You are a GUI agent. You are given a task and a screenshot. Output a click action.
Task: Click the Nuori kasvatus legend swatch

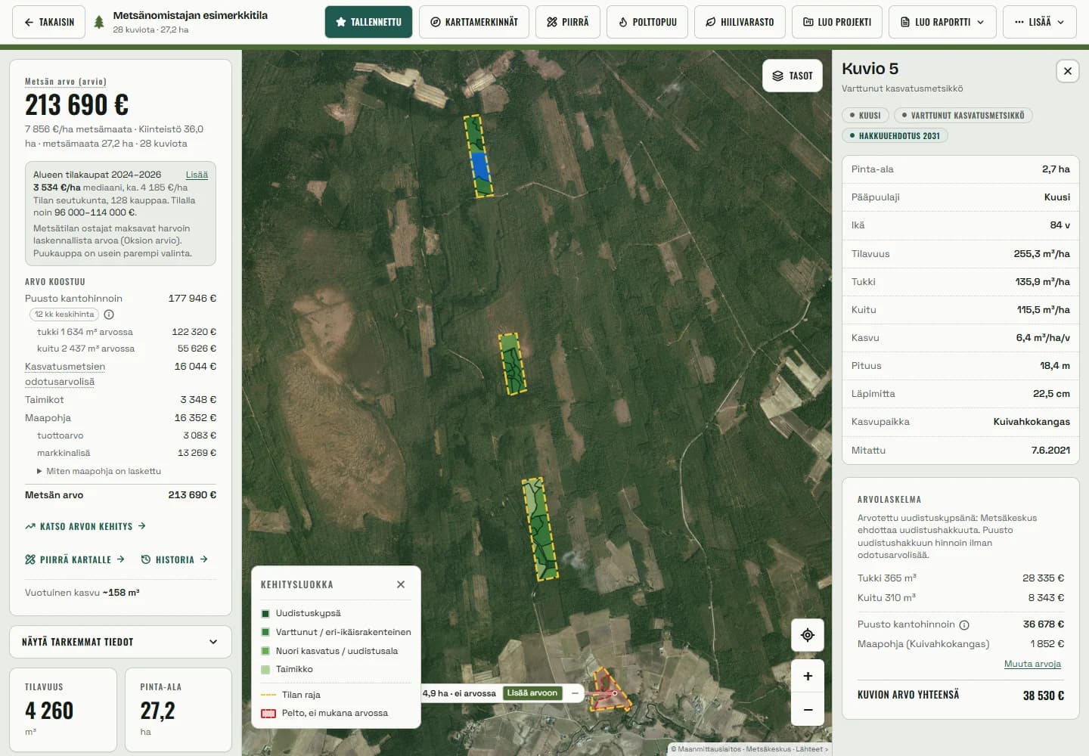click(x=265, y=651)
